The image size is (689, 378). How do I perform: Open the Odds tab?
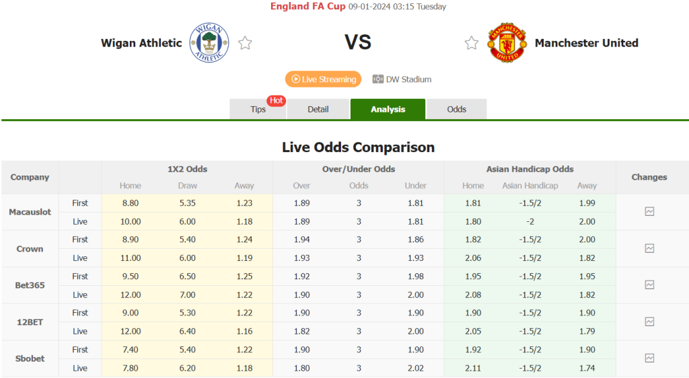pos(457,109)
